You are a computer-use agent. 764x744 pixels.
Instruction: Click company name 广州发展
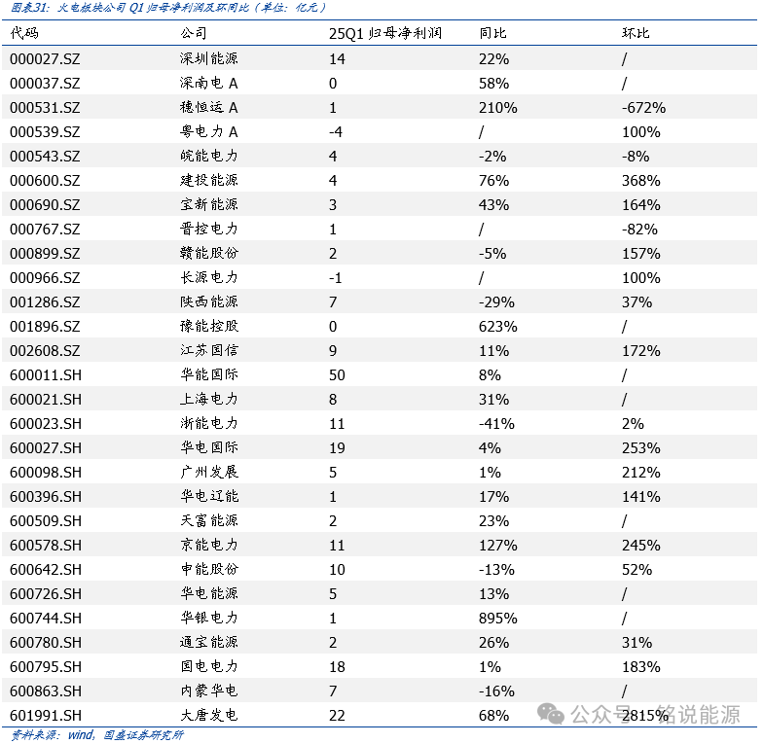209,473
